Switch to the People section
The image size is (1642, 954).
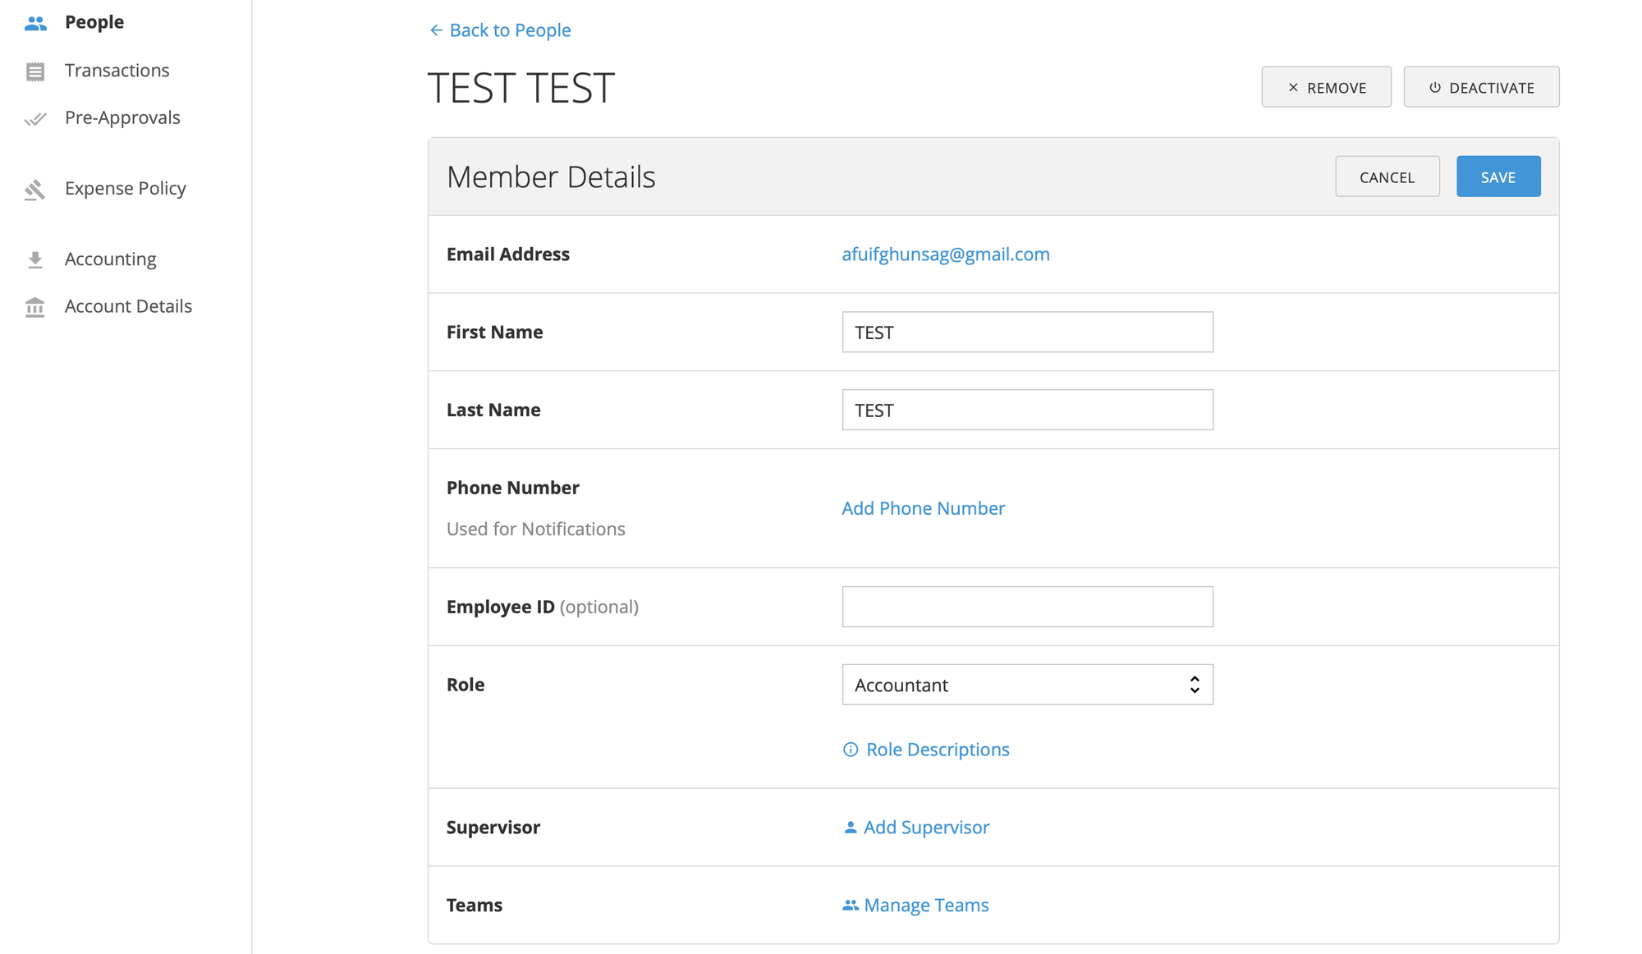(94, 22)
